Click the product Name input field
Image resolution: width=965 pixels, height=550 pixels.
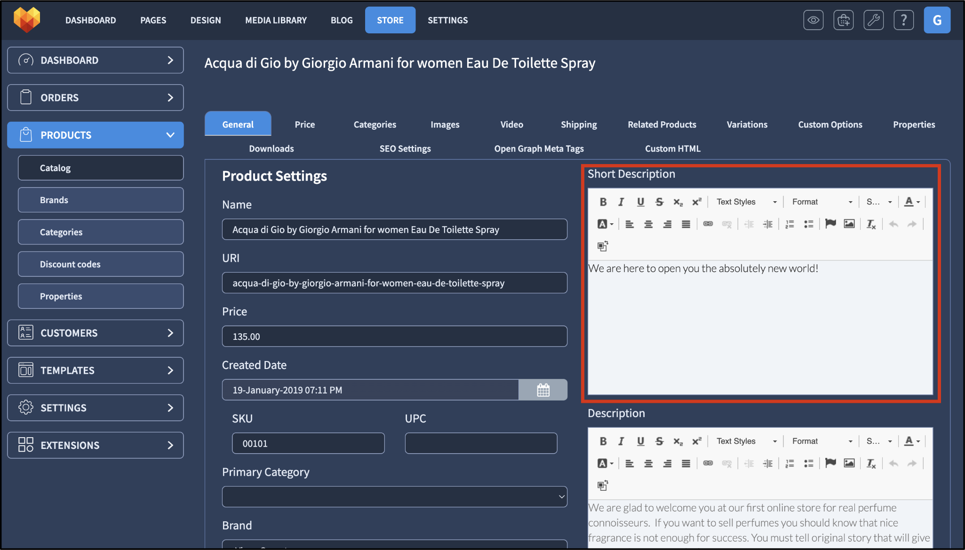tap(394, 229)
